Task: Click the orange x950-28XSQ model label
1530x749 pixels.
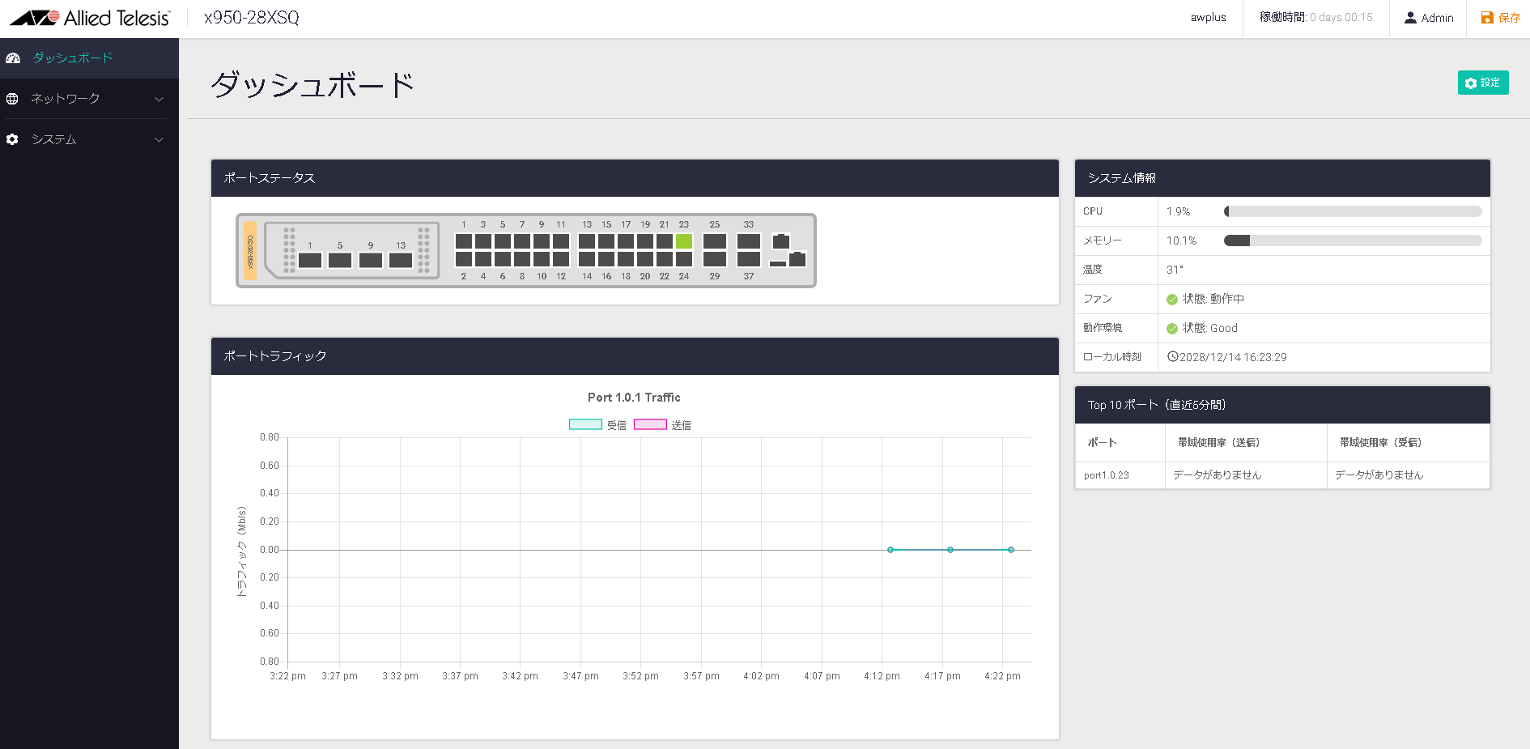Action: coord(250,251)
